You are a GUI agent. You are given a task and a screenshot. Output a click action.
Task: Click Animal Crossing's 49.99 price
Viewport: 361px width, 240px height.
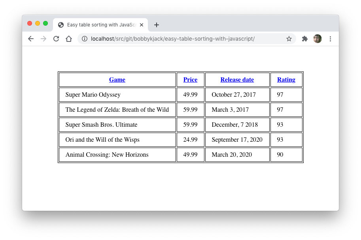[191, 155]
